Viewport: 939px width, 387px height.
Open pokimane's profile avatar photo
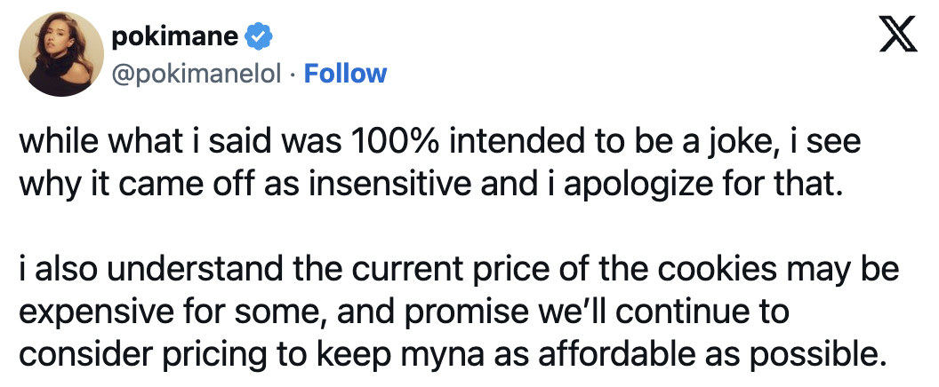pyautogui.click(x=61, y=54)
